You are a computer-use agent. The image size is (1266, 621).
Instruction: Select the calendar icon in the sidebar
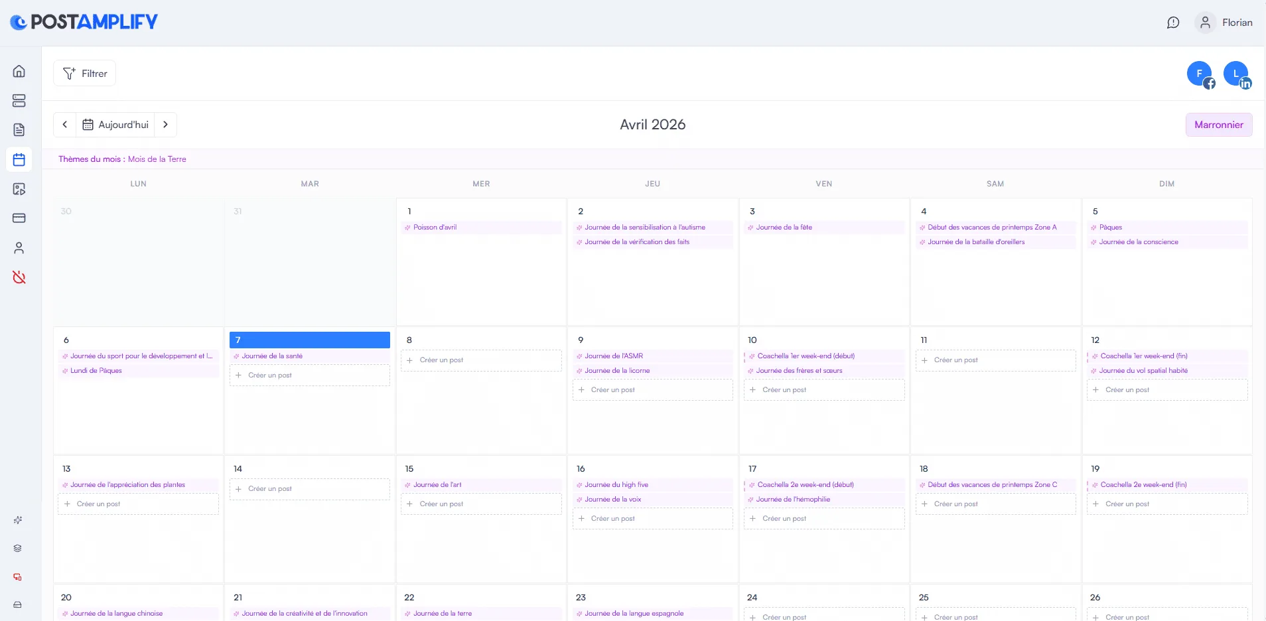pos(19,159)
